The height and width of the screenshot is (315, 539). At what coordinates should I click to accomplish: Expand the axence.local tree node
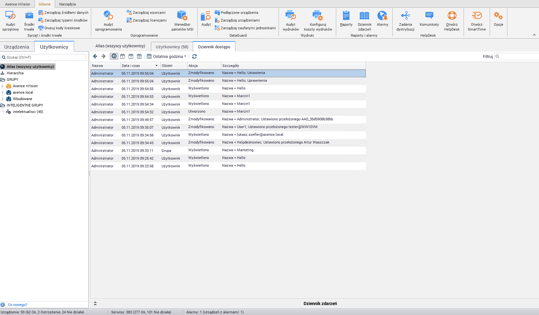click(x=3, y=92)
